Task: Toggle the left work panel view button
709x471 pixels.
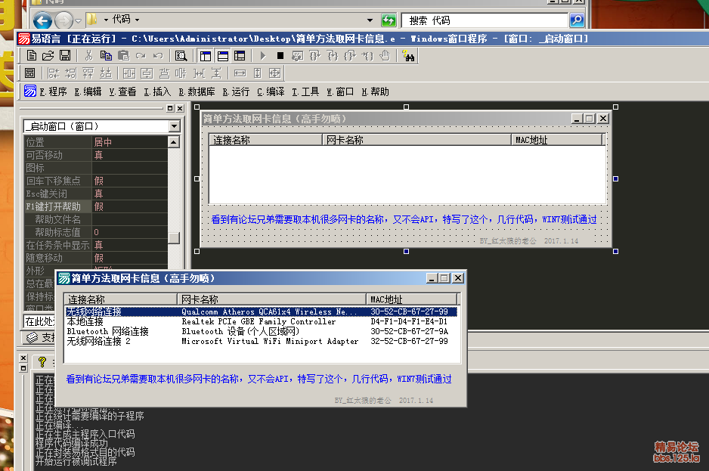Action: click(x=206, y=56)
